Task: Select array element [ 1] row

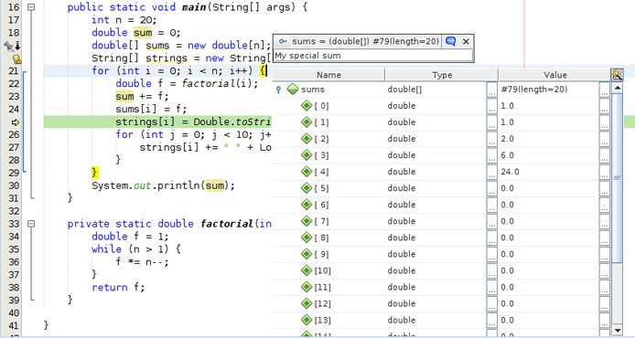Action: pos(441,122)
